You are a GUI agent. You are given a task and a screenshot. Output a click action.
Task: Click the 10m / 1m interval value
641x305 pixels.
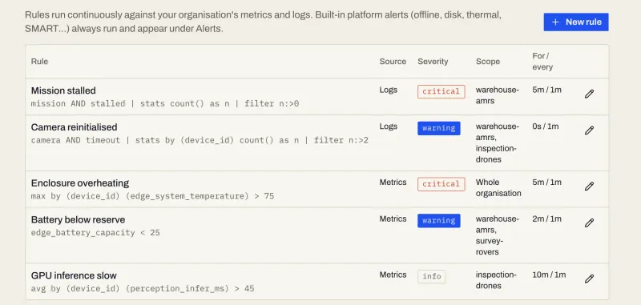pos(549,275)
